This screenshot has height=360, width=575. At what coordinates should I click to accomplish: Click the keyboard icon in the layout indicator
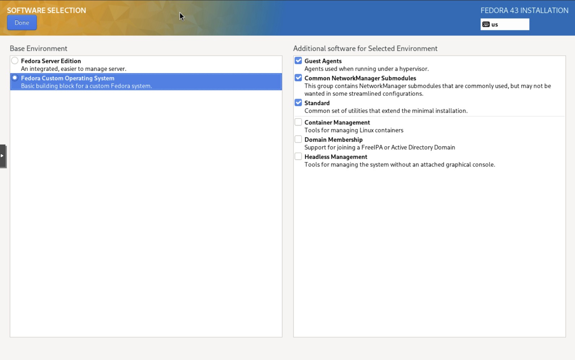(486, 25)
